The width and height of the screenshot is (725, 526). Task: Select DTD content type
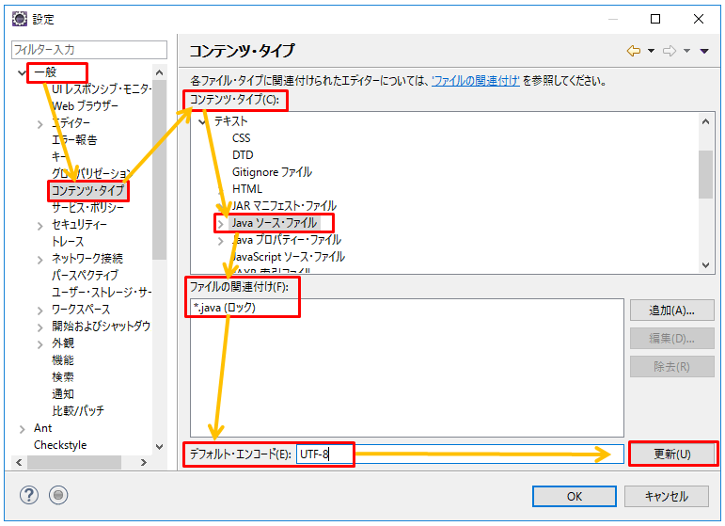click(243, 155)
